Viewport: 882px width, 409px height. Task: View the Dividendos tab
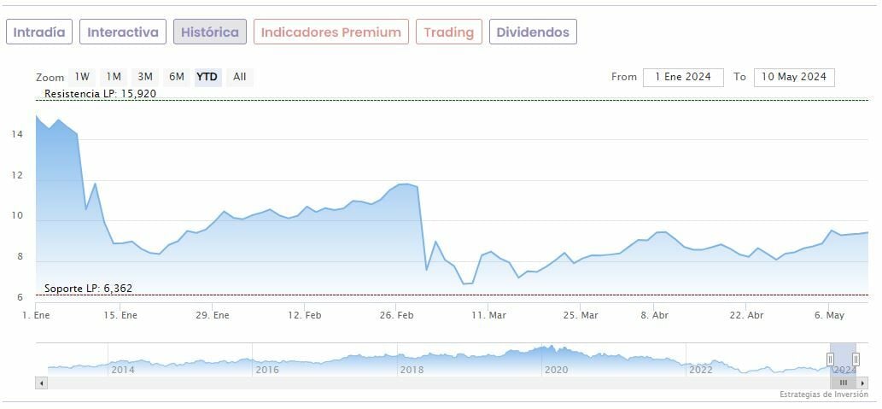click(x=533, y=32)
